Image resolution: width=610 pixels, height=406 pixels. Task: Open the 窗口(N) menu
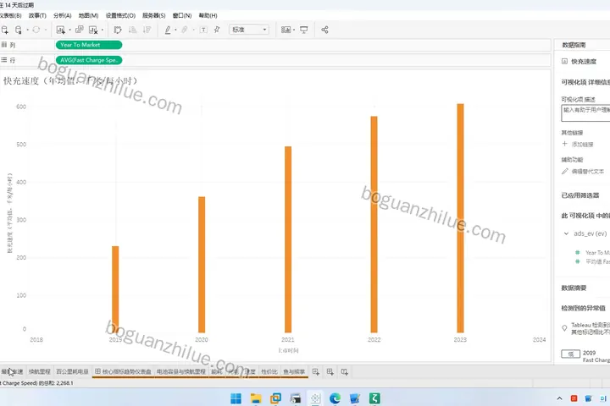pos(182,15)
